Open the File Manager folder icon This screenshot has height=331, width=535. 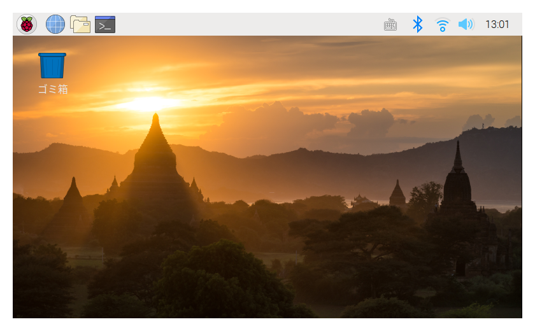pos(80,24)
